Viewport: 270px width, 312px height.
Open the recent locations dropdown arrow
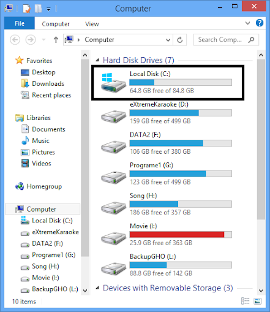tap(43, 40)
